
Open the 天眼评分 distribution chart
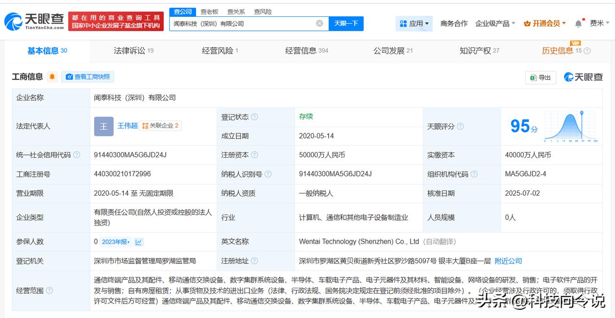571,127
